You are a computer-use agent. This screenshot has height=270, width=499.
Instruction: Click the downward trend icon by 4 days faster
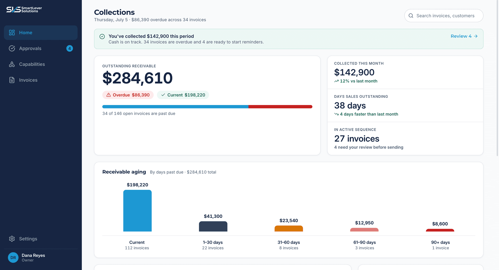point(337,114)
